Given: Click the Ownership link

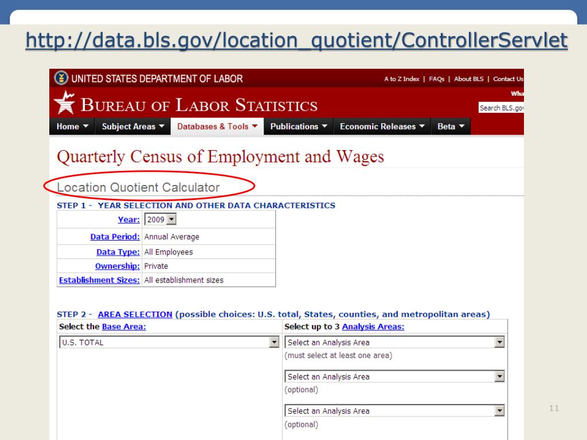Looking at the screenshot, I should coord(117,266).
